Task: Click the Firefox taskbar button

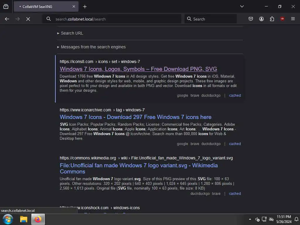Action: point(38,219)
